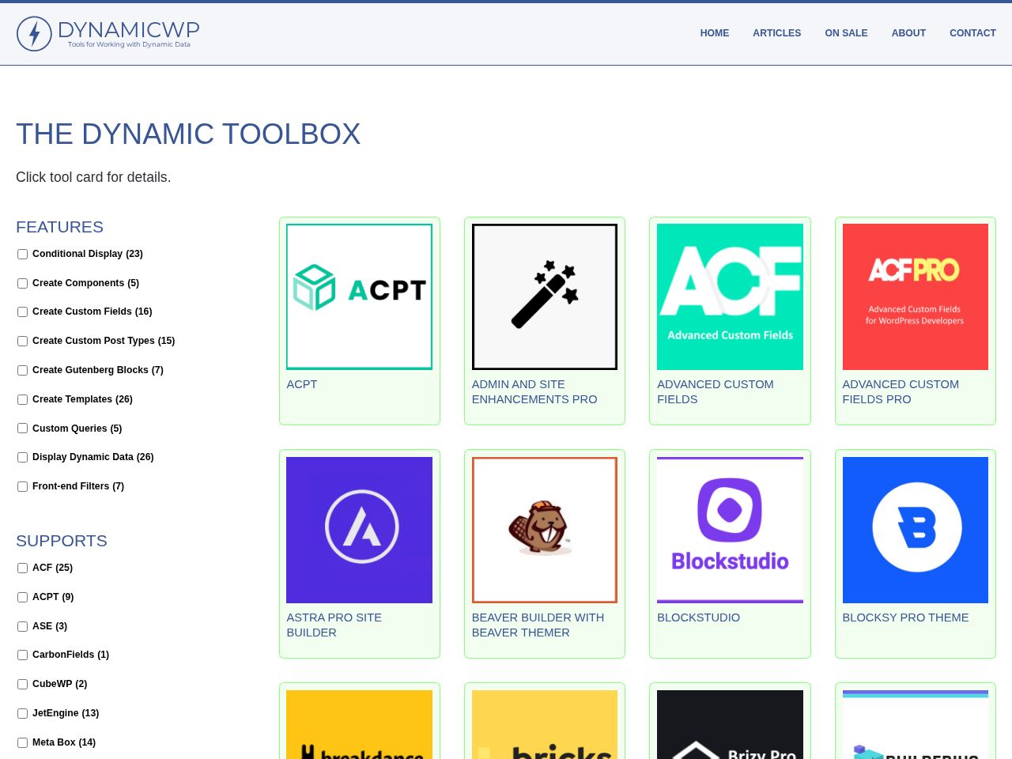Open Advanced Custom Fields Pro title link

pos(901,391)
